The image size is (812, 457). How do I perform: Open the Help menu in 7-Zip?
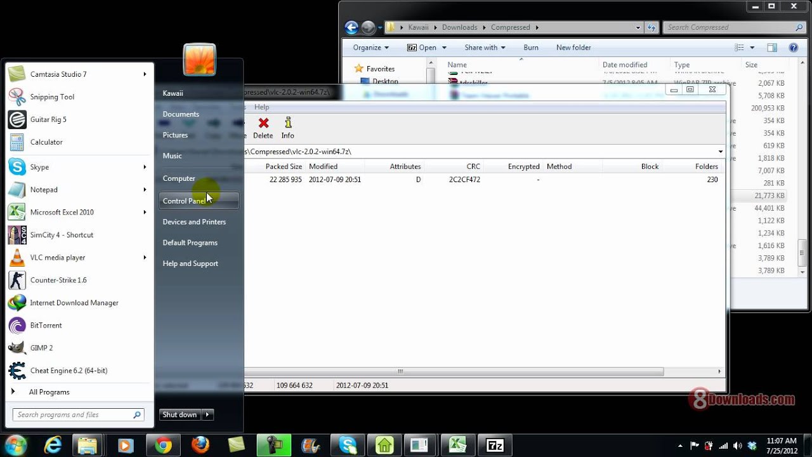[x=261, y=107]
